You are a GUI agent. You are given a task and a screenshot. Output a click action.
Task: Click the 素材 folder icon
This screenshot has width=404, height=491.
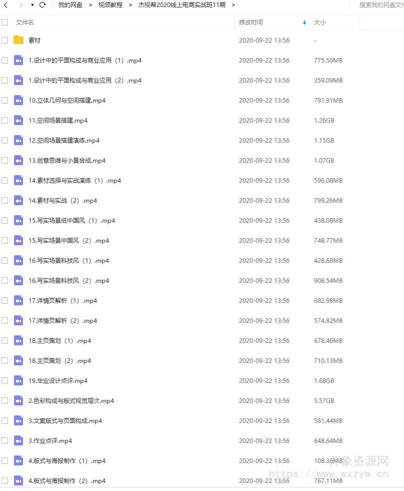click(x=18, y=40)
